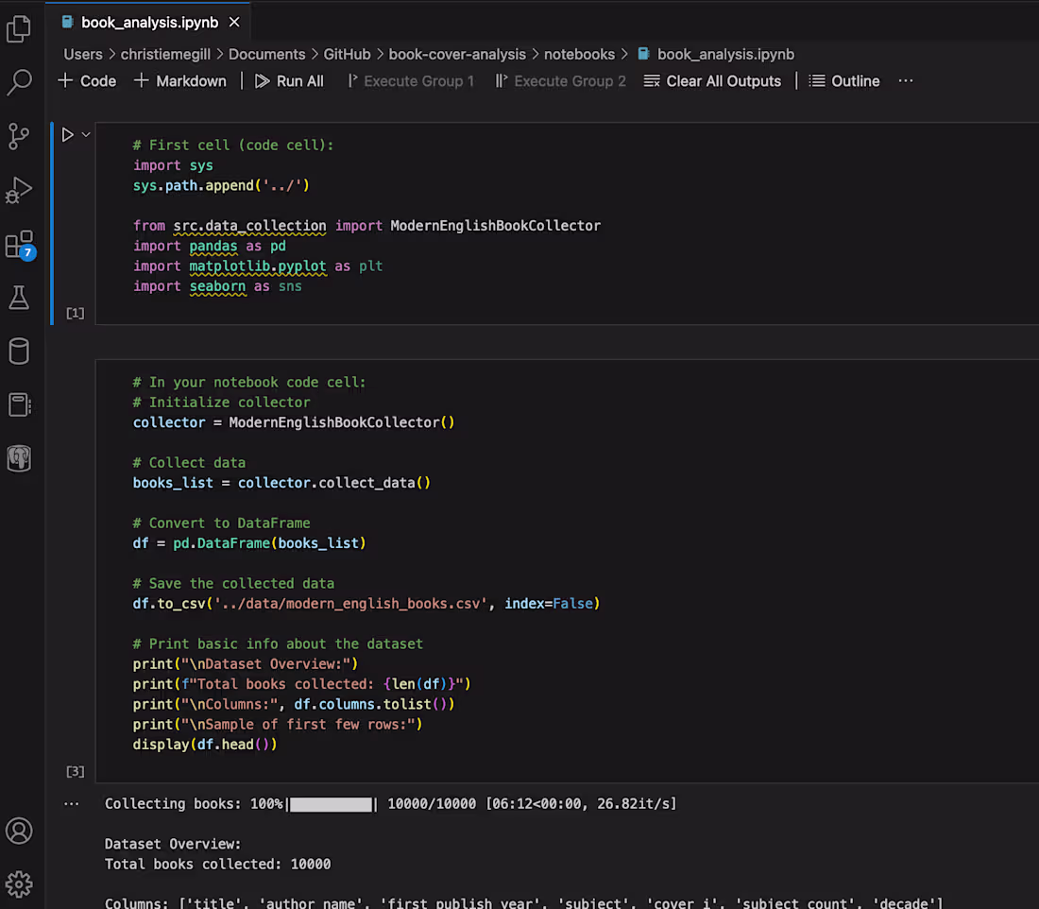This screenshot has width=1039, height=909.
Task: Click the '# Initialize collector' comment
Action: [x=221, y=403]
